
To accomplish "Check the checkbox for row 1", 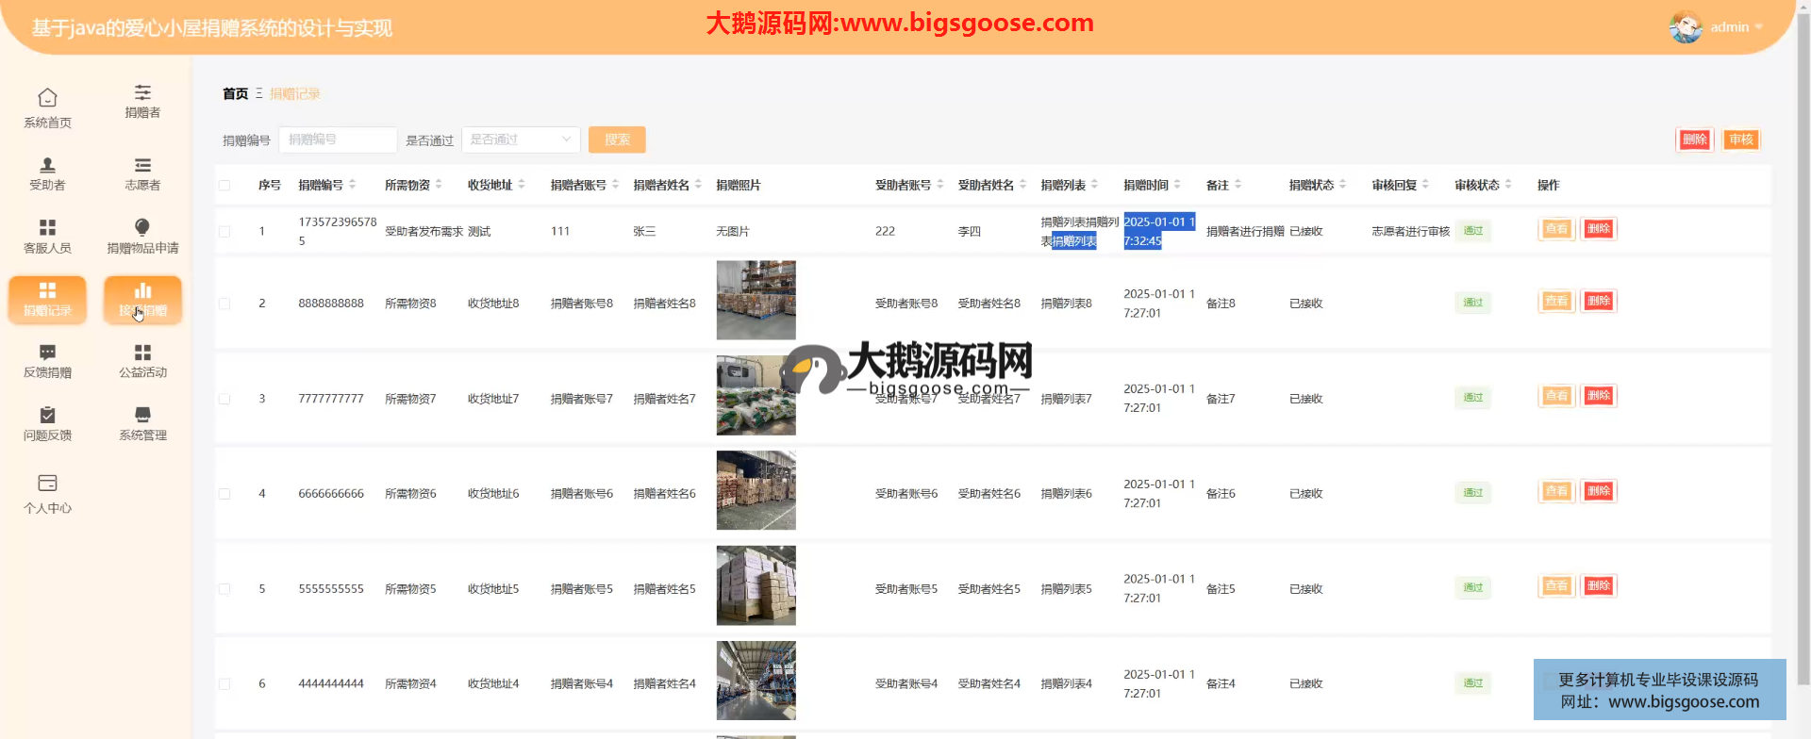I will 224,232.
